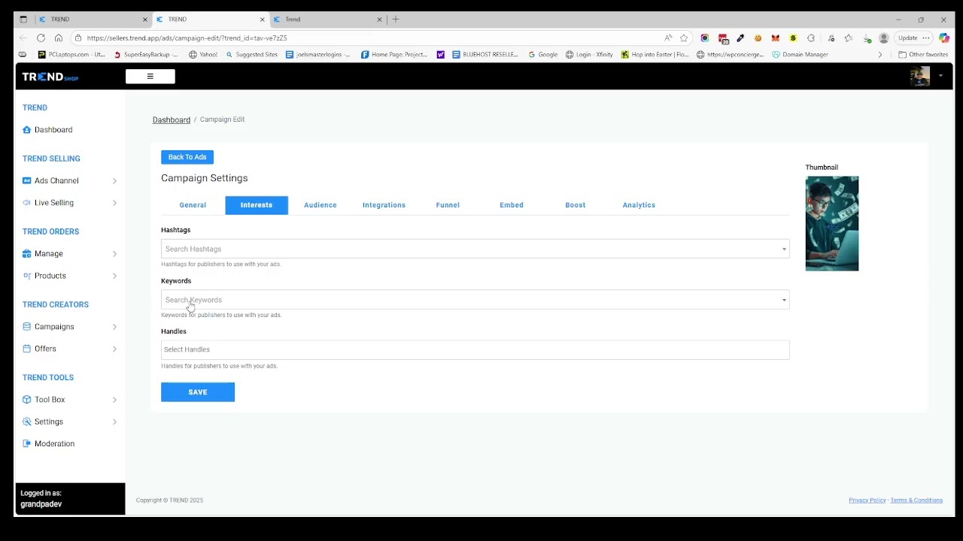Viewport: 963px width, 541px height.
Task: Select the Funnel tab
Action: tap(448, 205)
